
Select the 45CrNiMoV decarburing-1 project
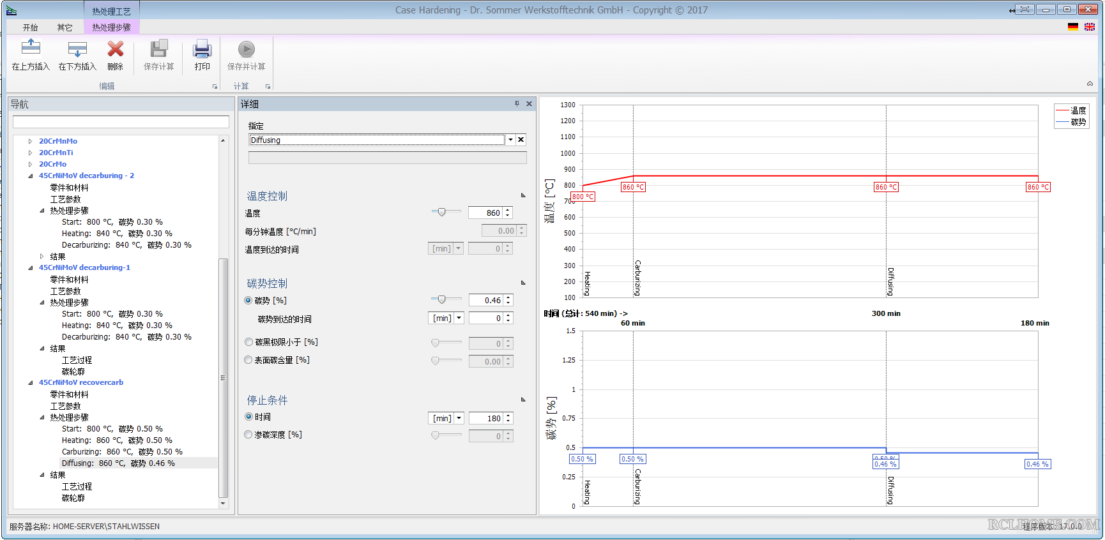point(84,267)
